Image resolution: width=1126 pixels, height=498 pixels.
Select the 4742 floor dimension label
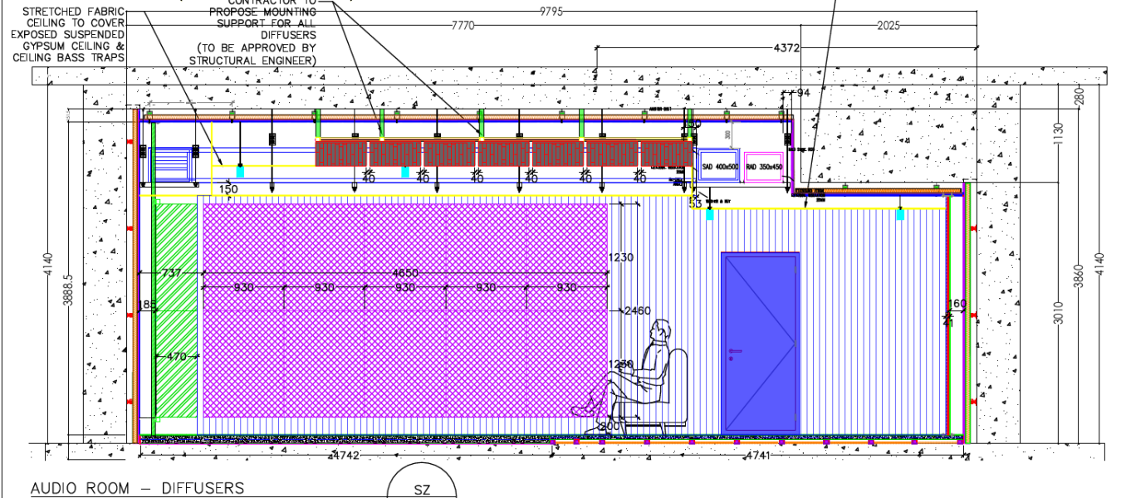pyautogui.click(x=345, y=456)
